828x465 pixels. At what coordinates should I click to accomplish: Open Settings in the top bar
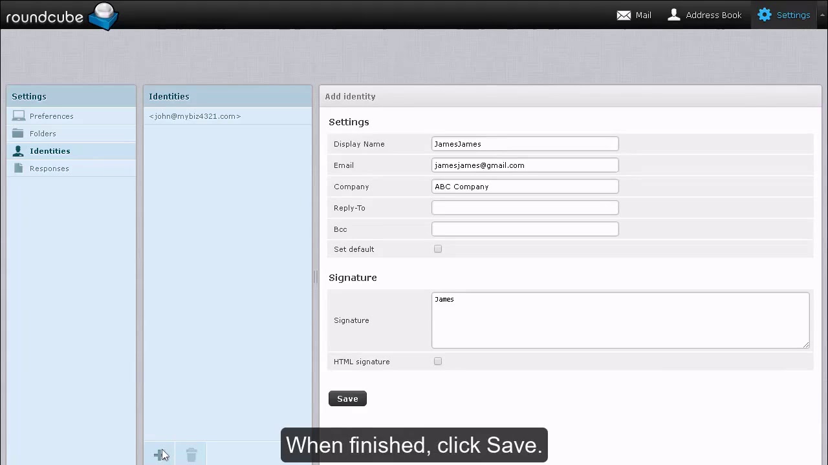click(784, 15)
